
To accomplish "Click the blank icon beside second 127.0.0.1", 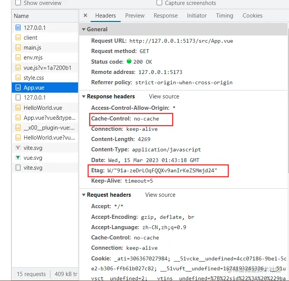I will 18,98.
